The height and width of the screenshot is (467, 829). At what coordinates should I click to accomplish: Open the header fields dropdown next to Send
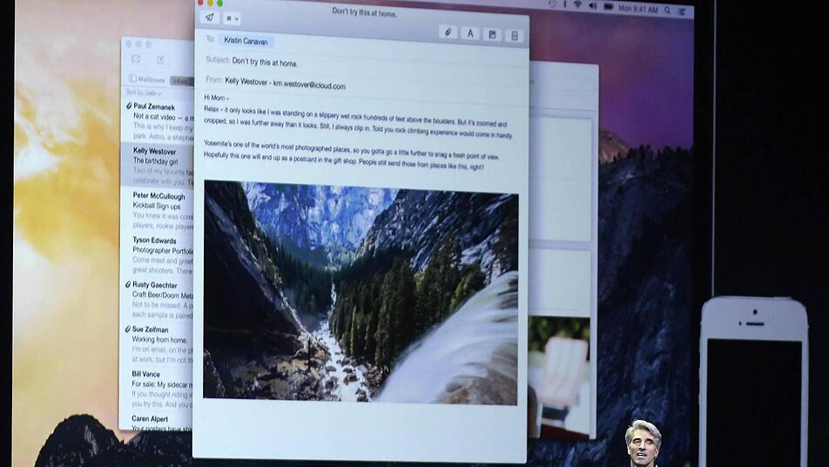pos(233,18)
